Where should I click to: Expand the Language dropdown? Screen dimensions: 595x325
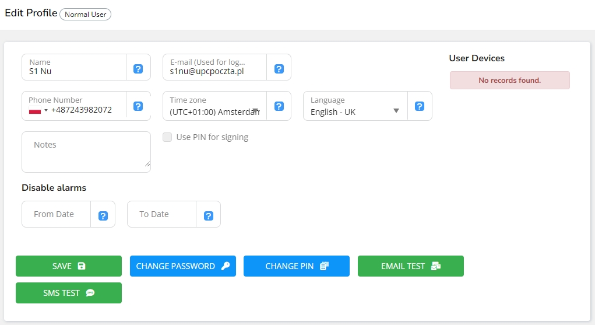355,111
